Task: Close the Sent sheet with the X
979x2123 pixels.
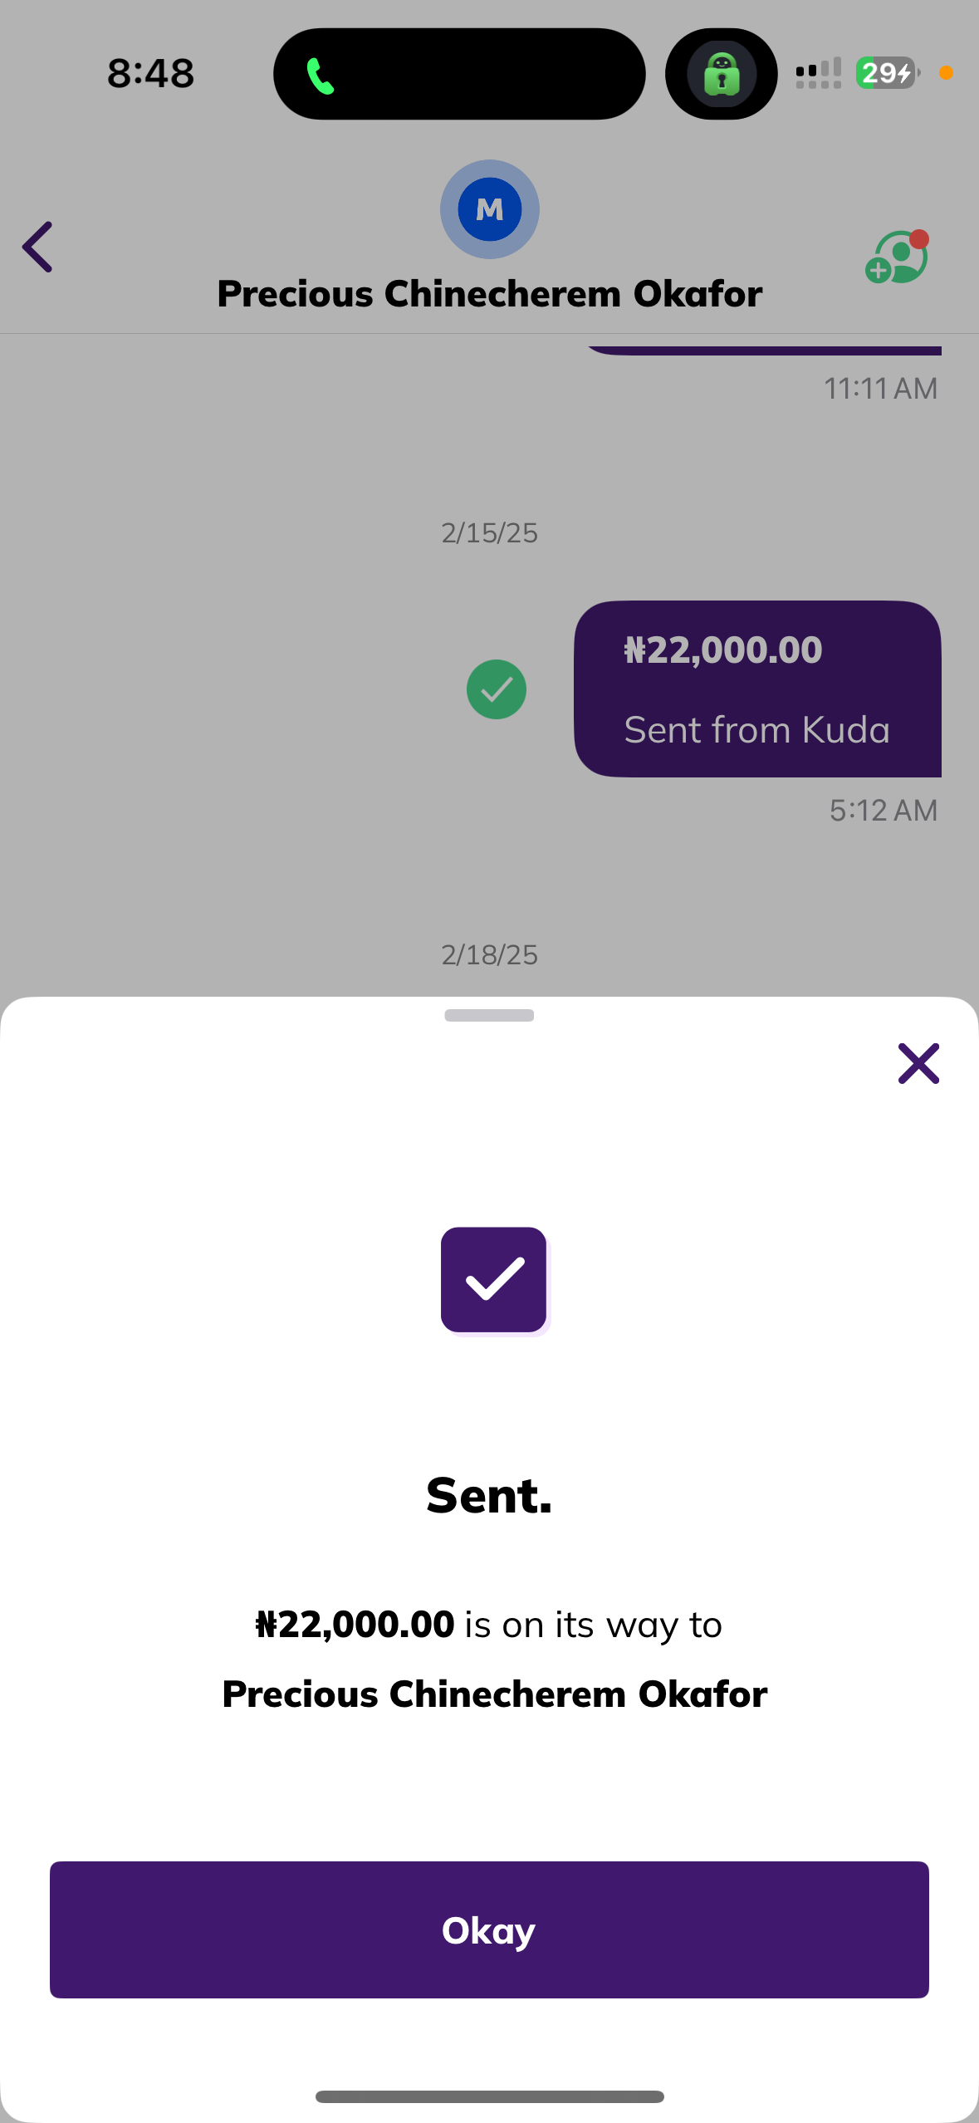Action: point(918,1063)
